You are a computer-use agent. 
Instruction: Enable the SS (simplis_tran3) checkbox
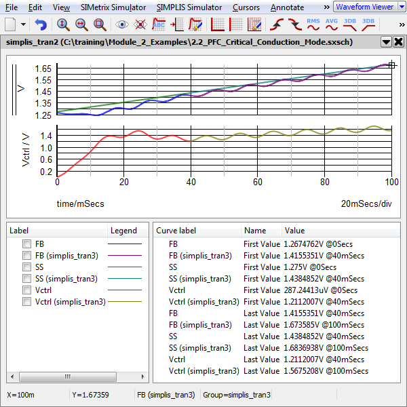26,279
